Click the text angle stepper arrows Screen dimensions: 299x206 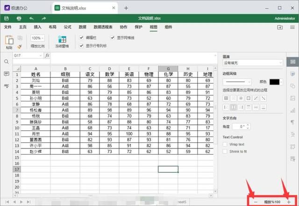[x=248, y=127]
